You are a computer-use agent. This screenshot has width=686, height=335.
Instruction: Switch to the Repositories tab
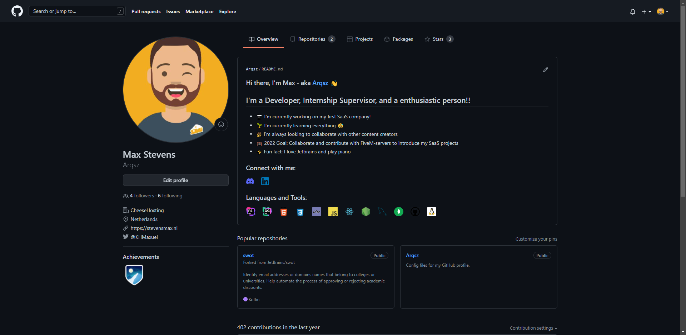(x=312, y=39)
